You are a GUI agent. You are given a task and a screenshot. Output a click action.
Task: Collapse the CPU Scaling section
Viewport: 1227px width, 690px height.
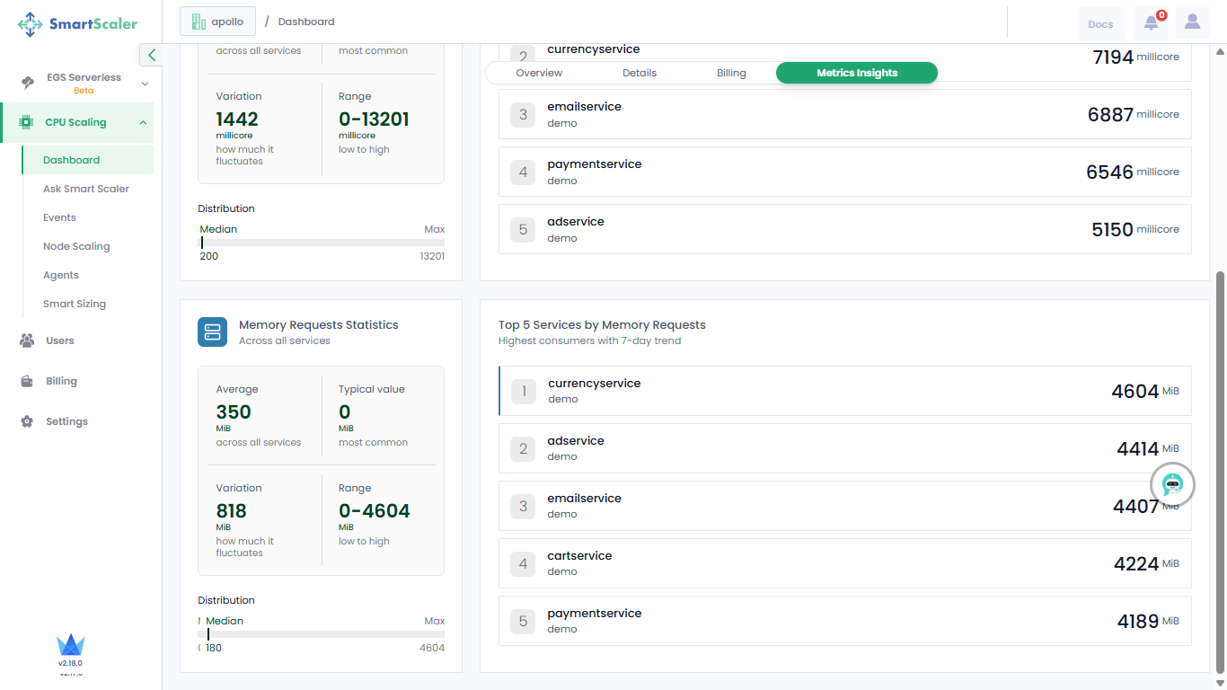143,123
